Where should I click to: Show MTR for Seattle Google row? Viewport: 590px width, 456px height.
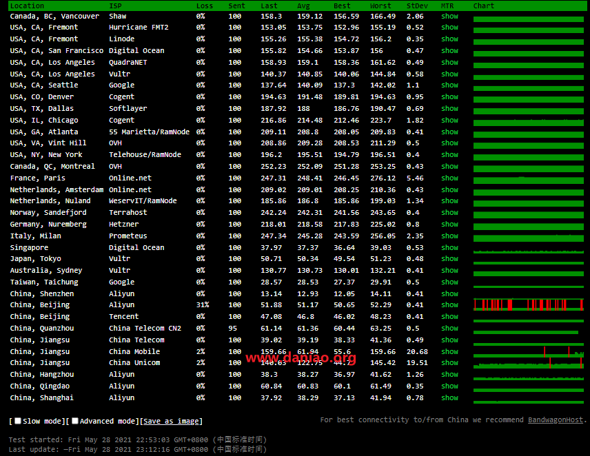pos(449,85)
